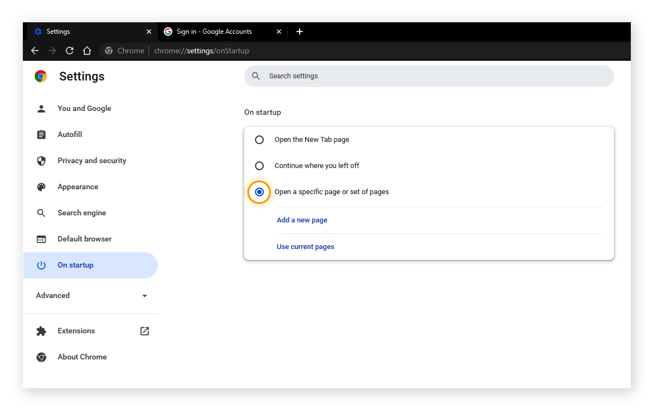
Task: Click the Google favicon on second tab
Action: (x=168, y=32)
